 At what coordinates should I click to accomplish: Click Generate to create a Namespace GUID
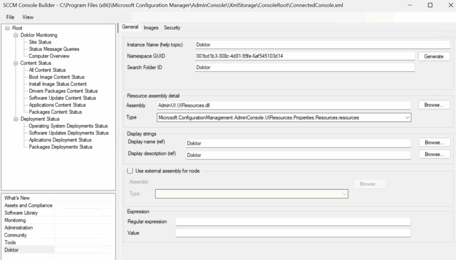click(x=434, y=56)
